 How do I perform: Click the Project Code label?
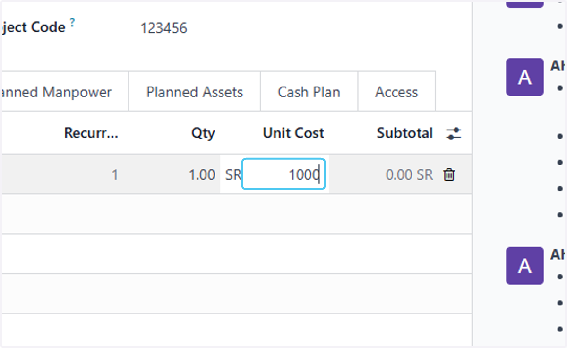coord(33,27)
